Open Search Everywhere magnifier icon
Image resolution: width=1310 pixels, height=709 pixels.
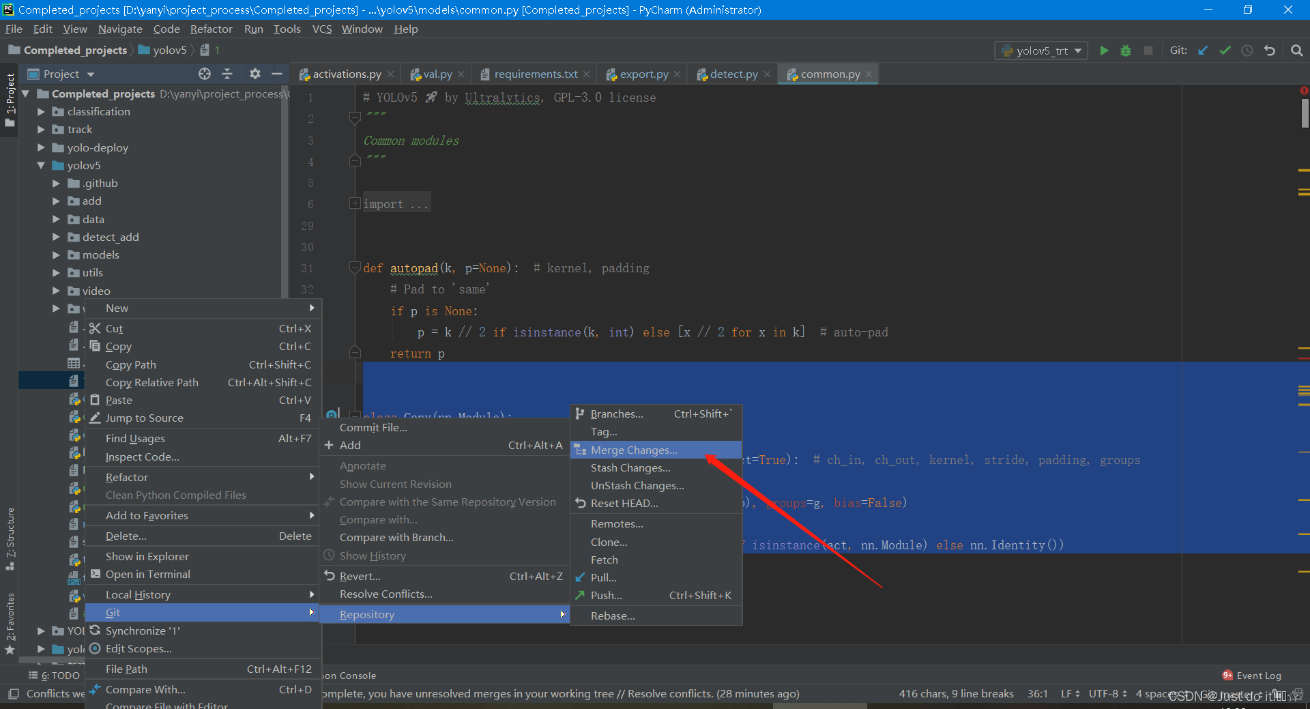click(1297, 50)
